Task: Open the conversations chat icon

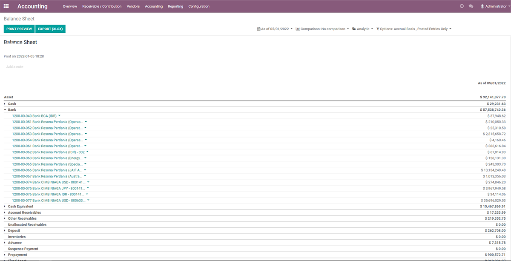Action: (x=471, y=6)
